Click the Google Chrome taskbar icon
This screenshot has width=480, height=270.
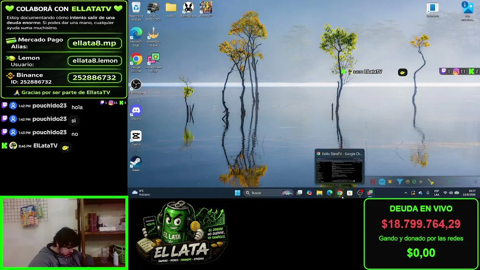[340, 193]
